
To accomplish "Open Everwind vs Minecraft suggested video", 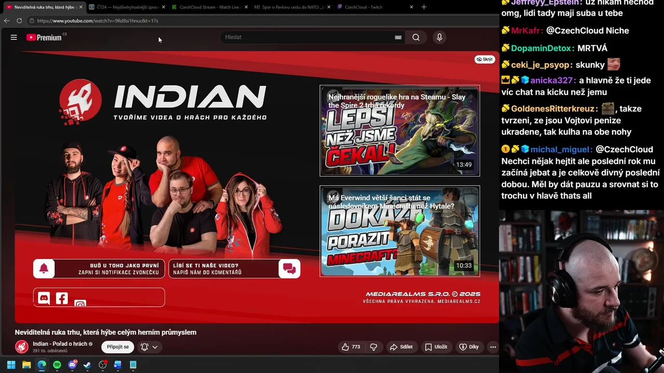I will pyautogui.click(x=399, y=231).
